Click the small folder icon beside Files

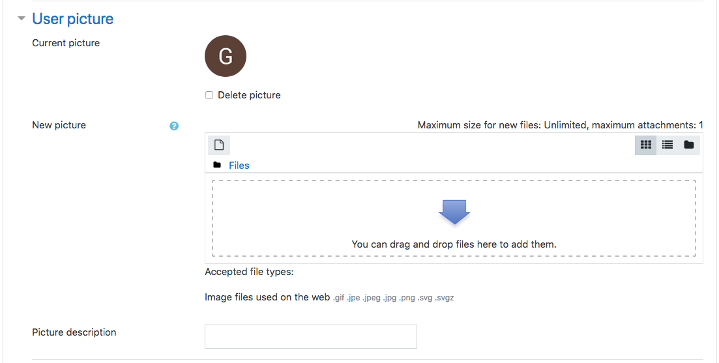tap(217, 166)
